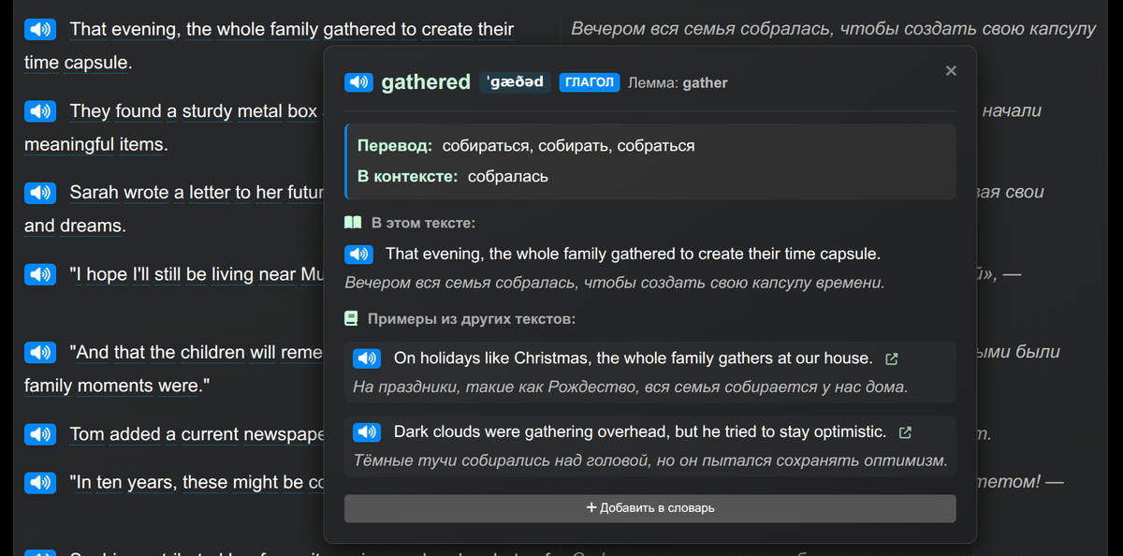Play audio for the word "gathered"
This screenshot has width=1123, height=556.
(x=358, y=82)
